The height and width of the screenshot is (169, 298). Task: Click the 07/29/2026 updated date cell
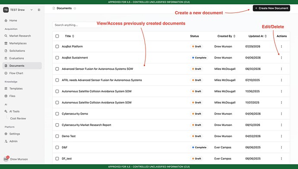(253, 47)
